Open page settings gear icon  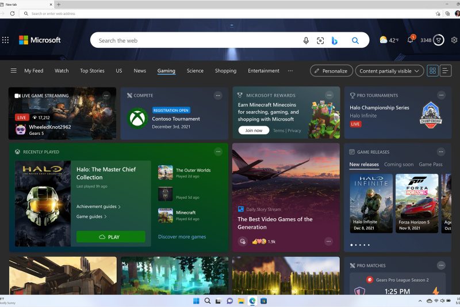(x=454, y=40)
